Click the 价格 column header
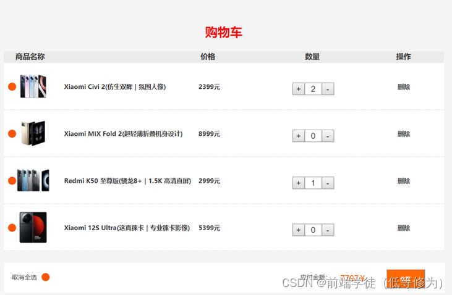Image resolution: width=452 pixels, height=295 pixels. 208,57
